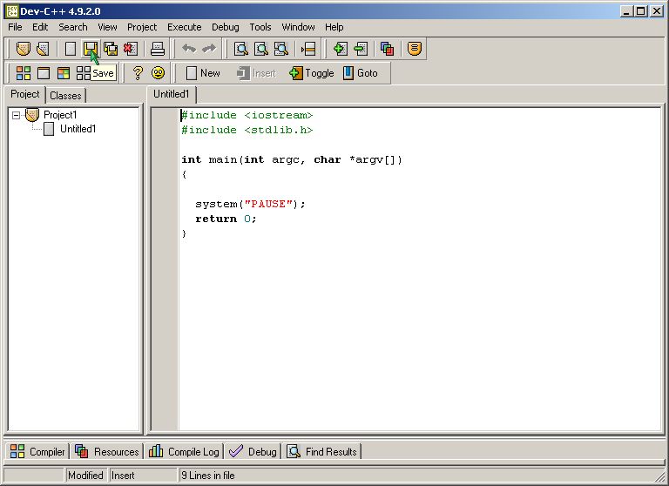Click the About smiley face icon
Image resolution: width=669 pixels, height=486 pixels.
(x=158, y=73)
